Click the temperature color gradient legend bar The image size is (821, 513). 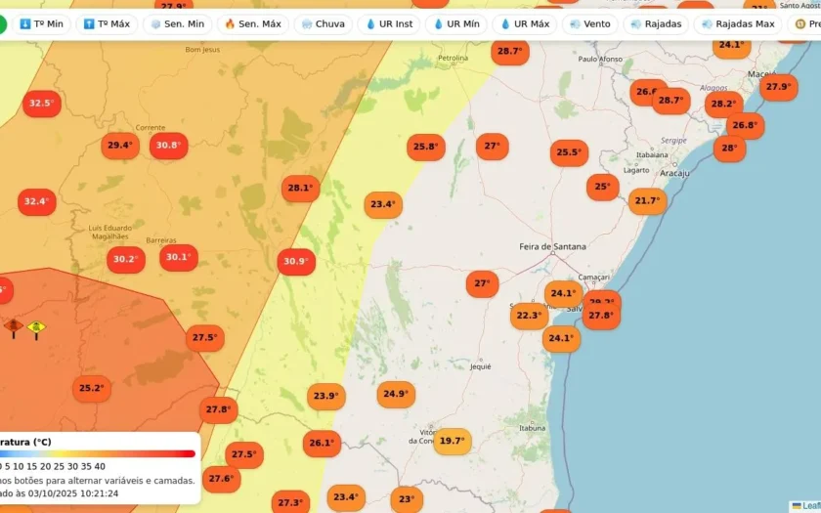tap(98, 453)
